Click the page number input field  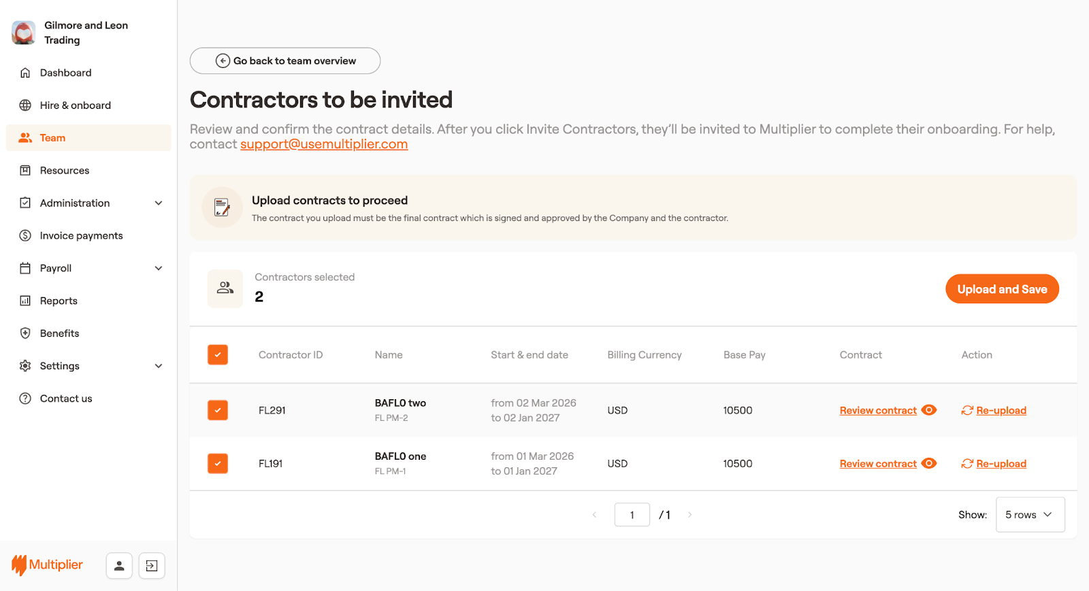point(632,515)
